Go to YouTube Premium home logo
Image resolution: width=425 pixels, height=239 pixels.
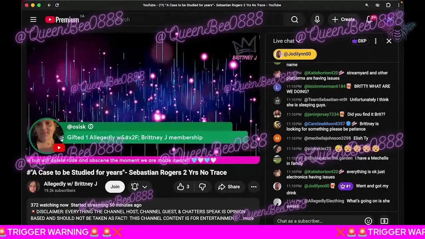point(62,20)
